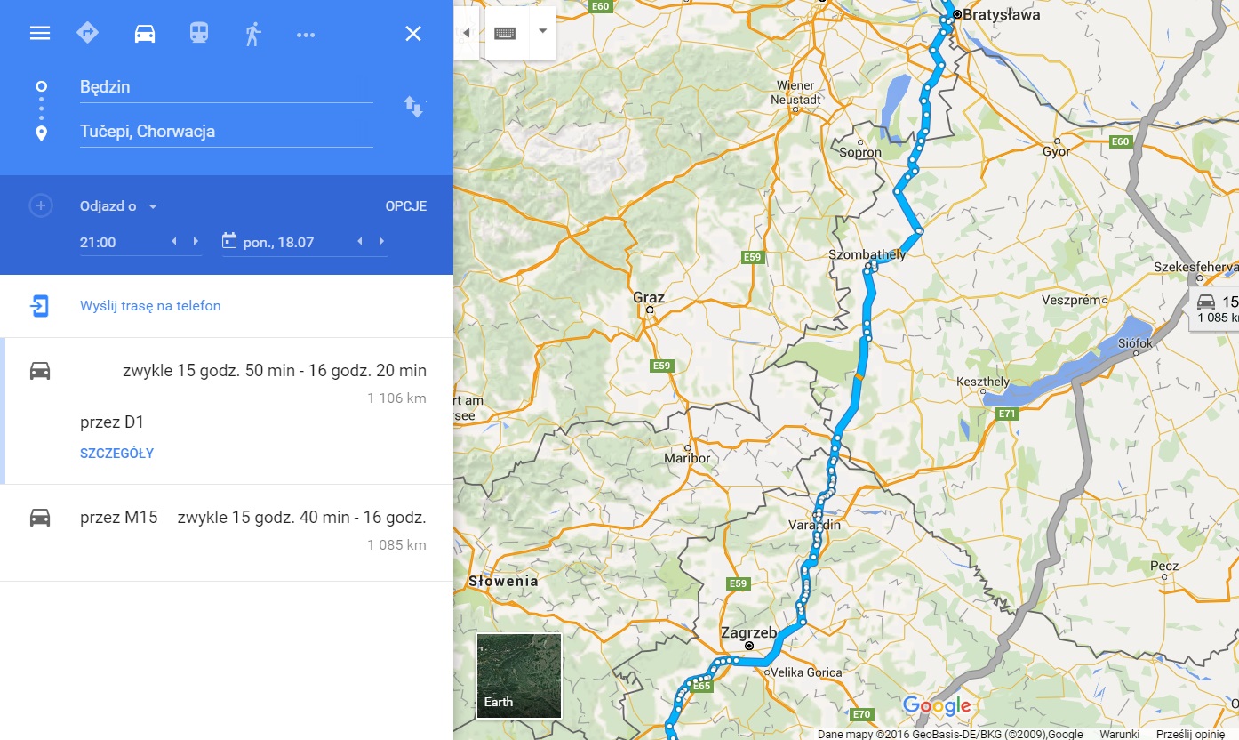The image size is (1239, 740).
Task: Swap start and destination points
Action: click(x=413, y=107)
